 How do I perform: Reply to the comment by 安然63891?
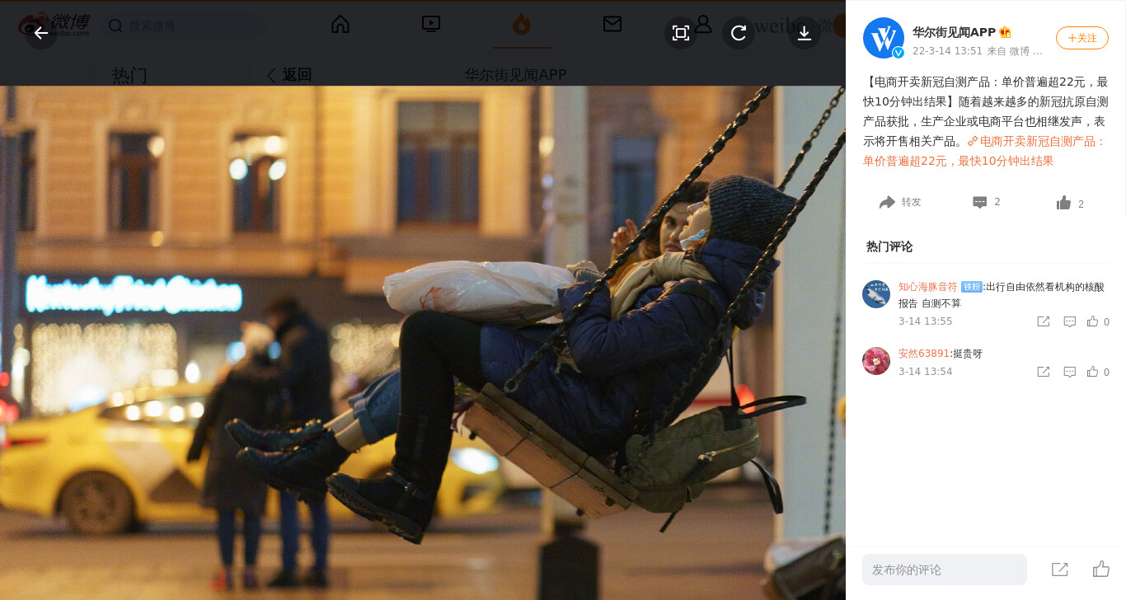(1070, 372)
